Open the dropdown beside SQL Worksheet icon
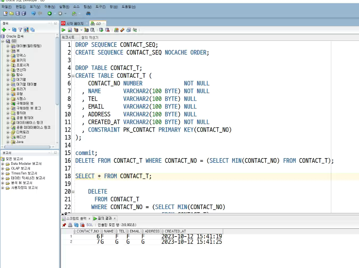 tap(79, 14)
